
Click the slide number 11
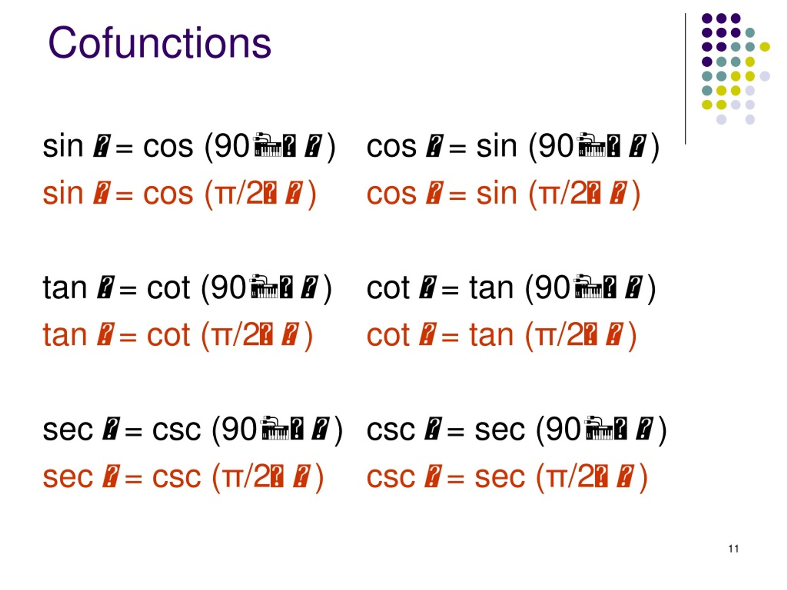[x=734, y=549]
